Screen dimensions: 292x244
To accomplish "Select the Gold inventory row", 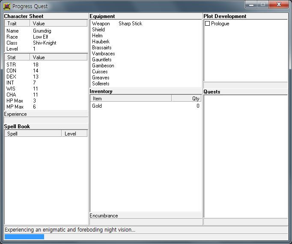I will pyautogui.click(x=146, y=106).
